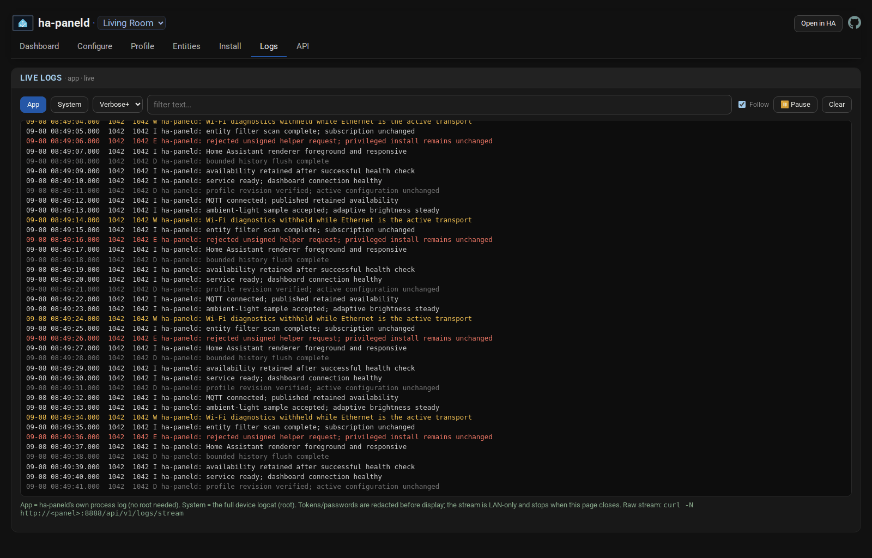Click history flush entry at 08:49:28.000
The width and height of the screenshot is (872, 558).
[x=178, y=358]
